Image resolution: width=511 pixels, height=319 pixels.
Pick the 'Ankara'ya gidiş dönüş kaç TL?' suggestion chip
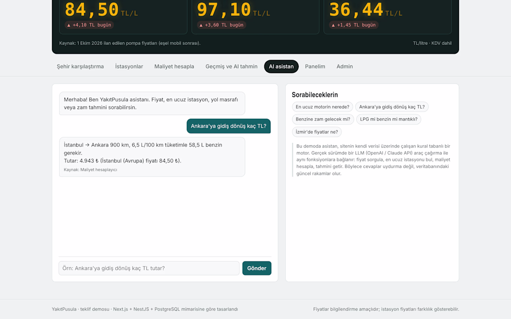pyautogui.click(x=392, y=107)
